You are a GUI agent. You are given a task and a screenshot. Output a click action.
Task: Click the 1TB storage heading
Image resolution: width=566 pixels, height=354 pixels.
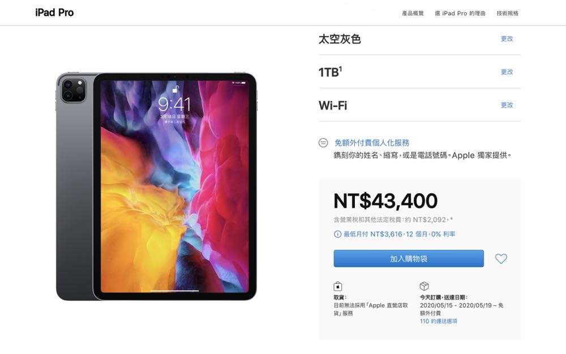(x=330, y=72)
